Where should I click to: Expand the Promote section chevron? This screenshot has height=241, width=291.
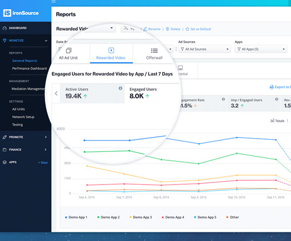46,137
